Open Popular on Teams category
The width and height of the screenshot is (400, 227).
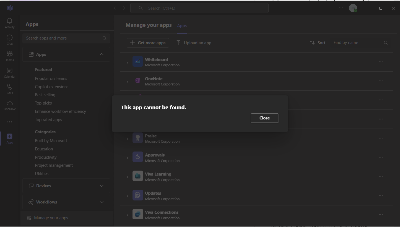coord(51,79)
